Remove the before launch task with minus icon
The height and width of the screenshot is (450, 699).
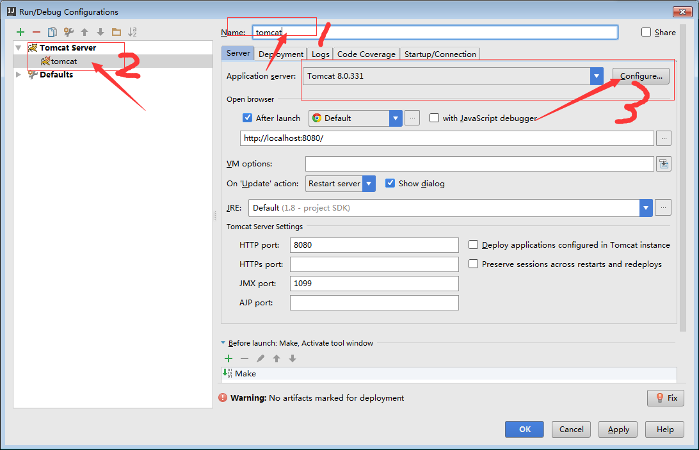pos(245,358)
